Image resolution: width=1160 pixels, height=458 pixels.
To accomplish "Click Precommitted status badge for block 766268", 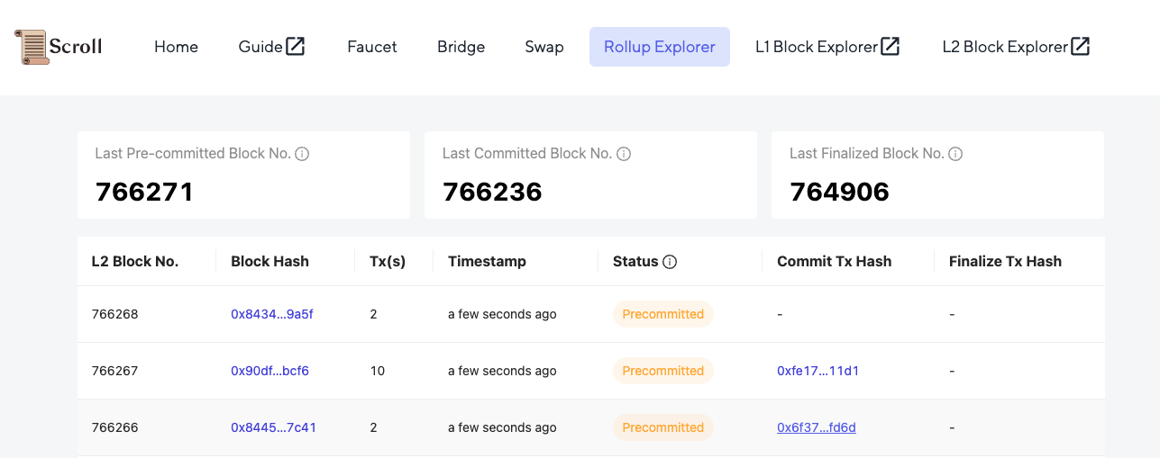I will (x=663, y=314).
